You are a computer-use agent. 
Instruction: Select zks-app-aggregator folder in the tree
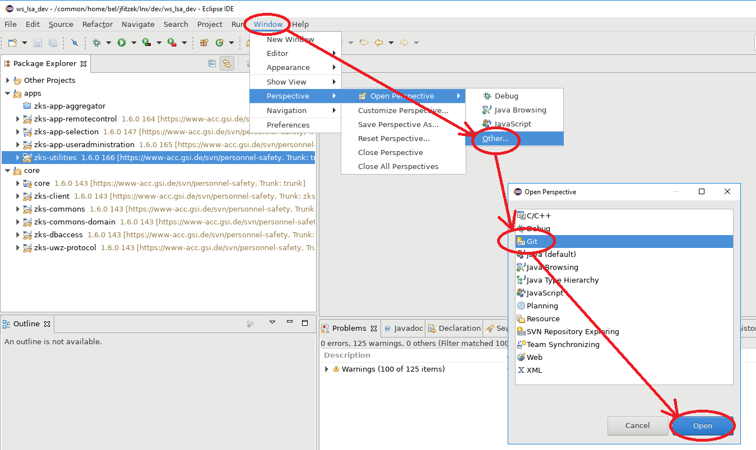tap(69, 106)
